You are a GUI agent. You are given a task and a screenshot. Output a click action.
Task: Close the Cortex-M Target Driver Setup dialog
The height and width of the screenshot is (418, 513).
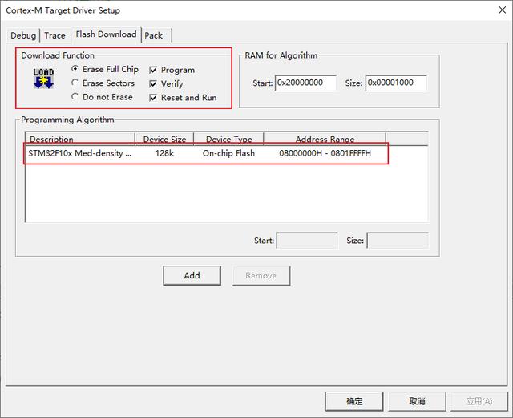tap(503, 10)
